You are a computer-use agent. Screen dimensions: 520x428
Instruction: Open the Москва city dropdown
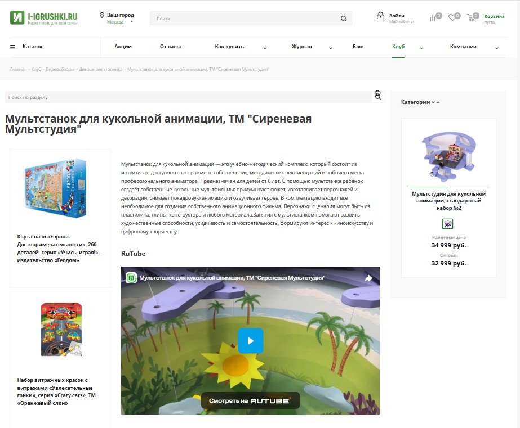tap(119, 22)
